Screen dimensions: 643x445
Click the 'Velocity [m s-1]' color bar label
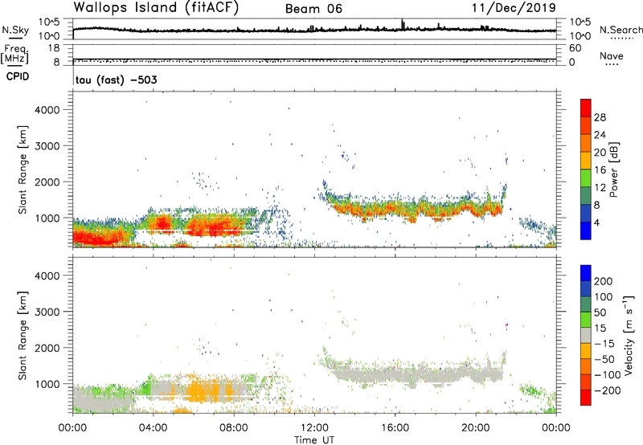point(629,335)
